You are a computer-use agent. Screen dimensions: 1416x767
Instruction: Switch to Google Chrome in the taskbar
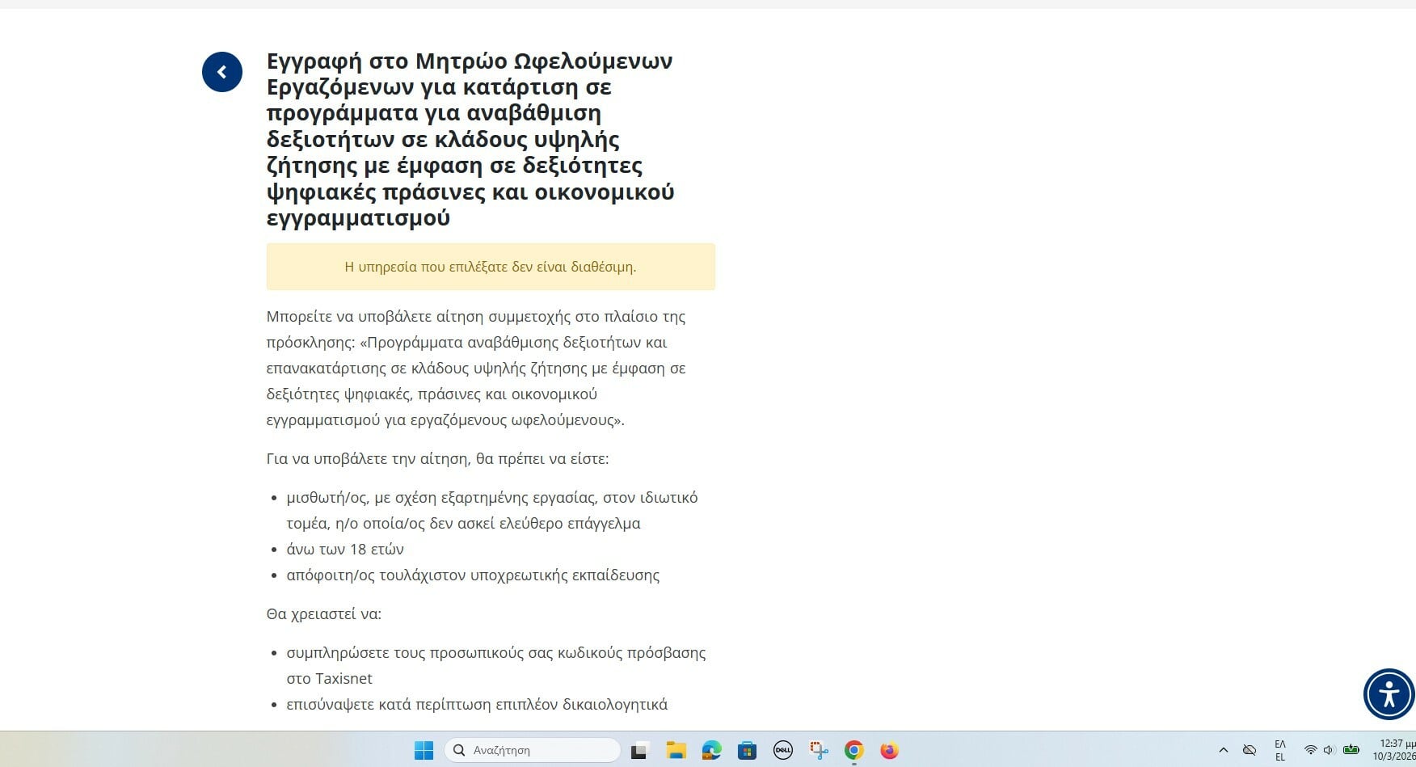point(854,751)
